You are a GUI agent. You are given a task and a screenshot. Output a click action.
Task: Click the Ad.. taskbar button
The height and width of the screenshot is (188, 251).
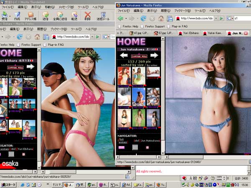tap(126, 185)
